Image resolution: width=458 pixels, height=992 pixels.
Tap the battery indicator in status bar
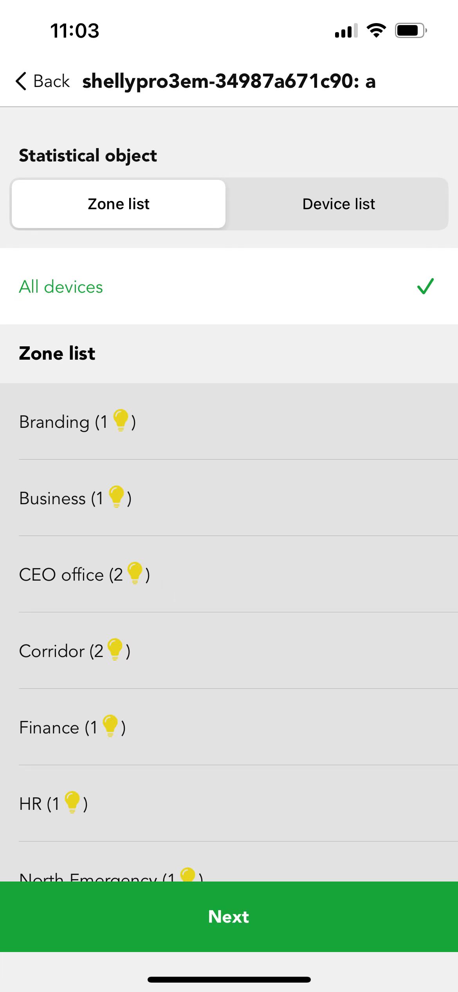[411, 30]
